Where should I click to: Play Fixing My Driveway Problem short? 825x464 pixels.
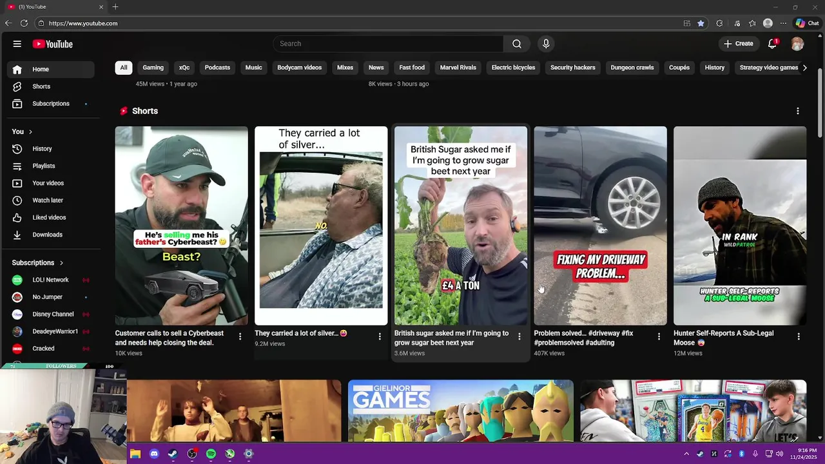tap(600, 226)
